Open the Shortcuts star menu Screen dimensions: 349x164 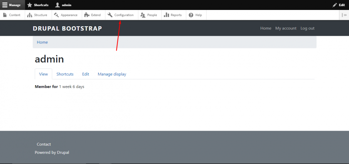[30, 5]
